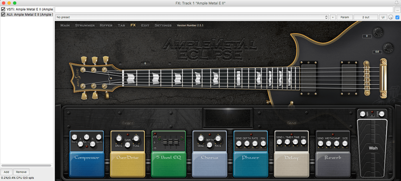Stomp the OverDrive pedal switch
Viewport: 401px width, 181px height.
click(x=127, y=165)
